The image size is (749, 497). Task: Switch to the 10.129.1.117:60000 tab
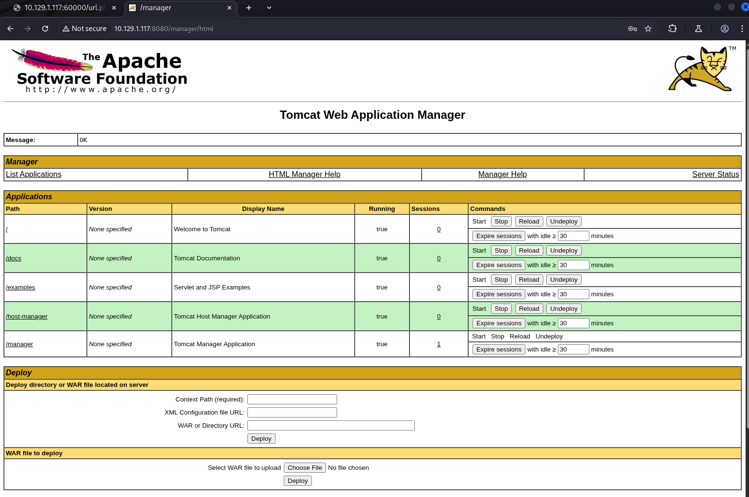[63, 8]
